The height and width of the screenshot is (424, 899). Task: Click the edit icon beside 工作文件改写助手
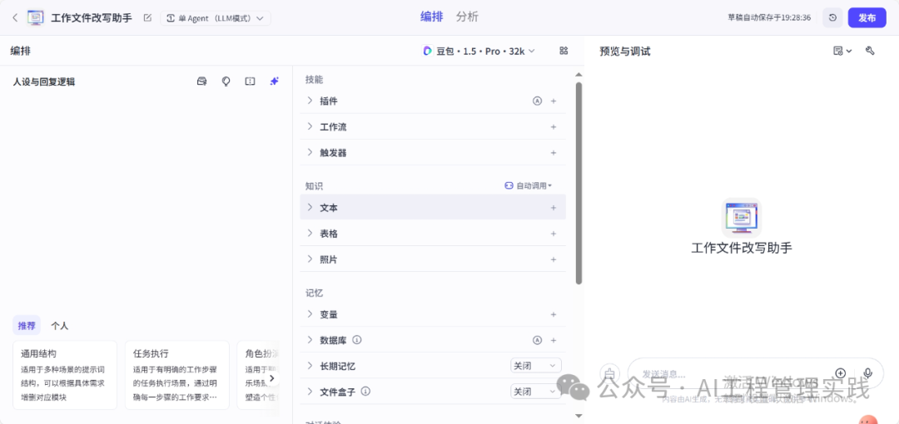pyautogui.click(x=147, y=17)
